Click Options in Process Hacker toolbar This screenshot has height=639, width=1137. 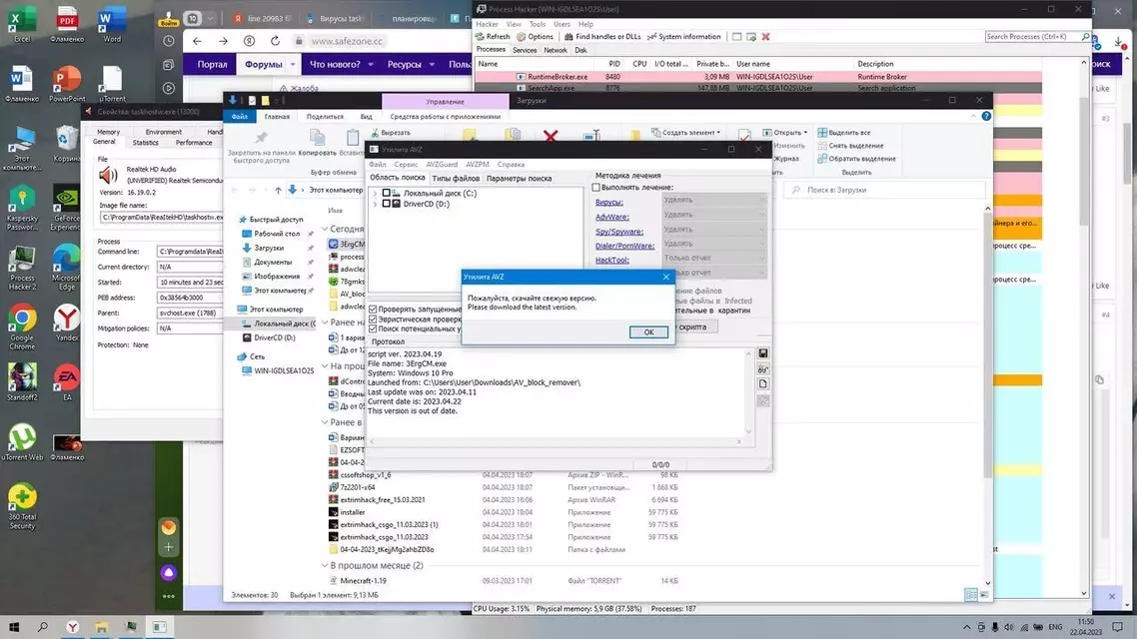coord(535,36)
